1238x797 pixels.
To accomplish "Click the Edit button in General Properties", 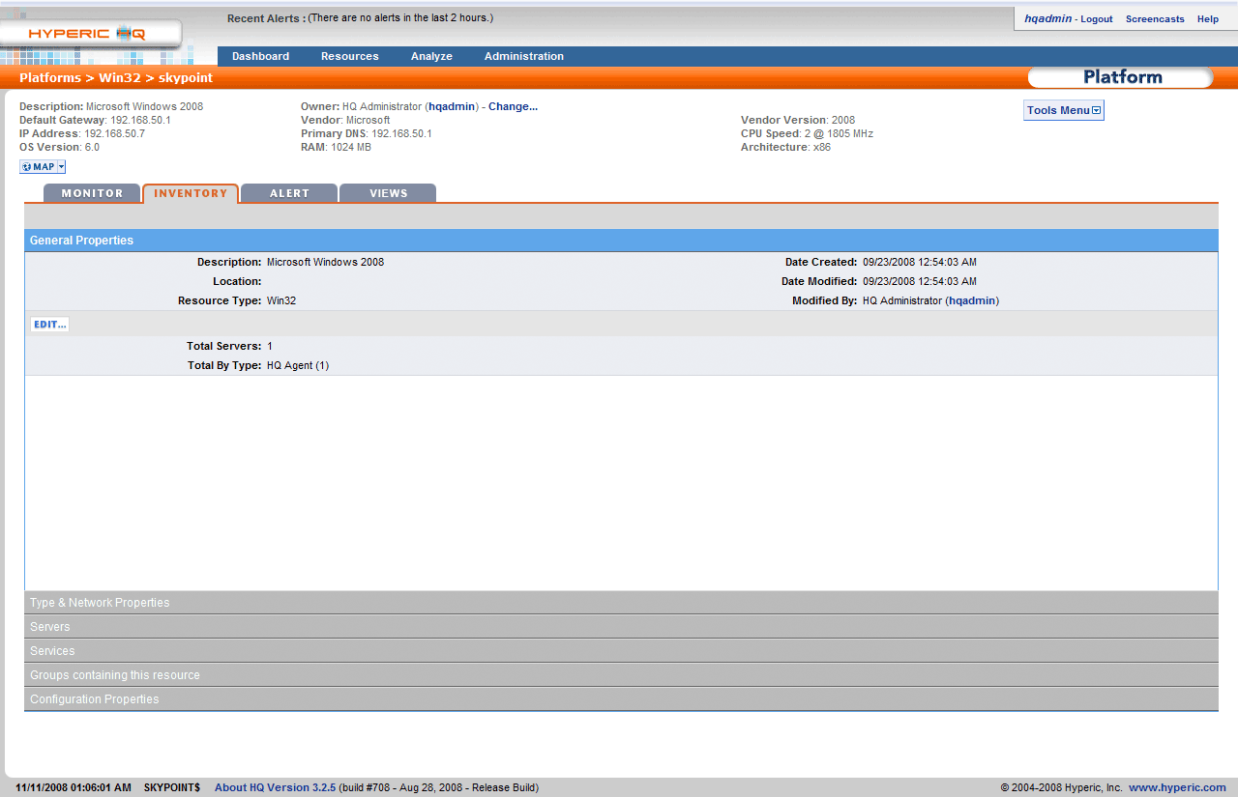I will pos(50,325).
